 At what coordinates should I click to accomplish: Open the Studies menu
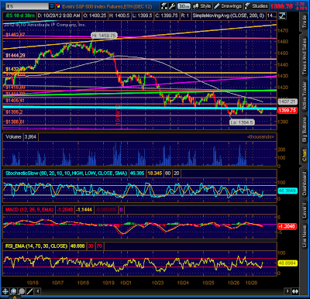(257, 6)
